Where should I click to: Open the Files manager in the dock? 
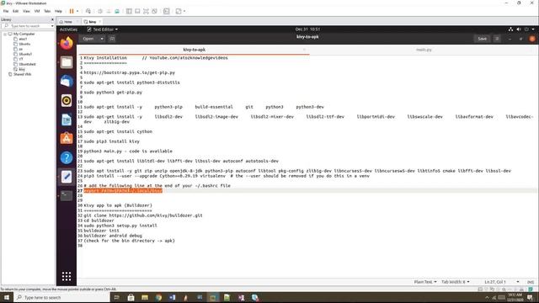click(x=67, y=62)
